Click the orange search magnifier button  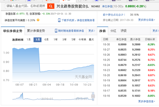[51, 6]
